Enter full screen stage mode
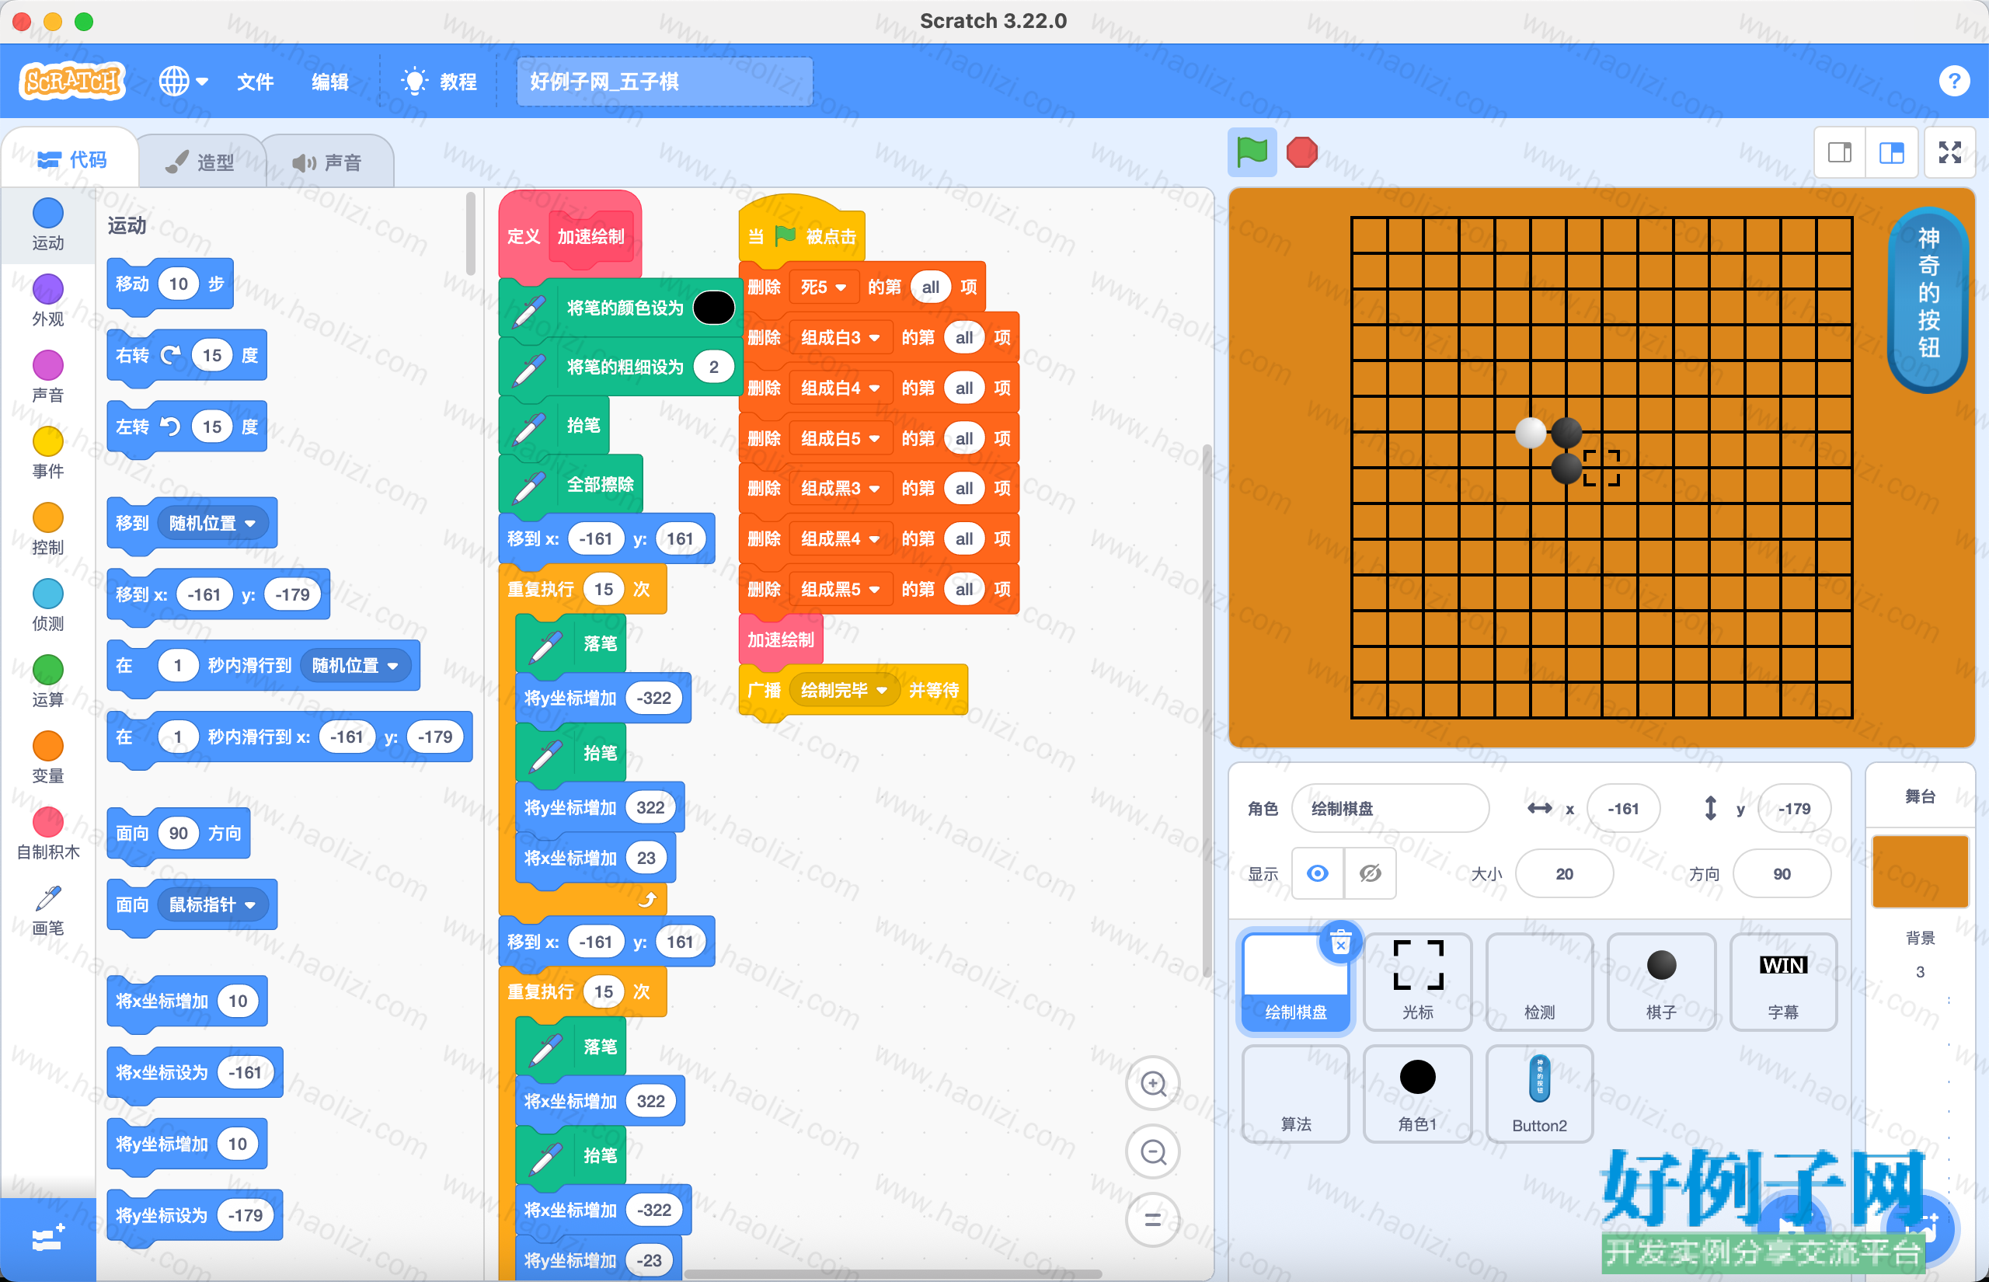The height and width of the screenshot is (1282, 1989). 1950,152
